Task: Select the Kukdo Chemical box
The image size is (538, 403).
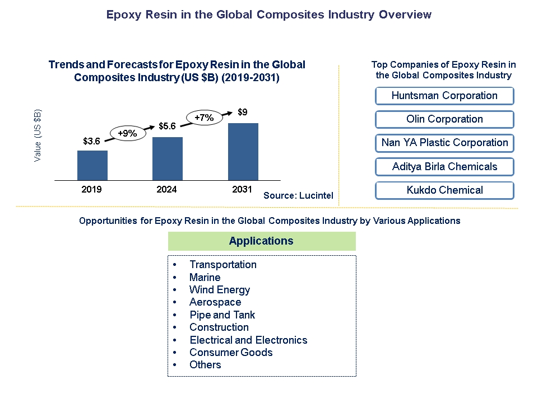Action: (444, 190)
